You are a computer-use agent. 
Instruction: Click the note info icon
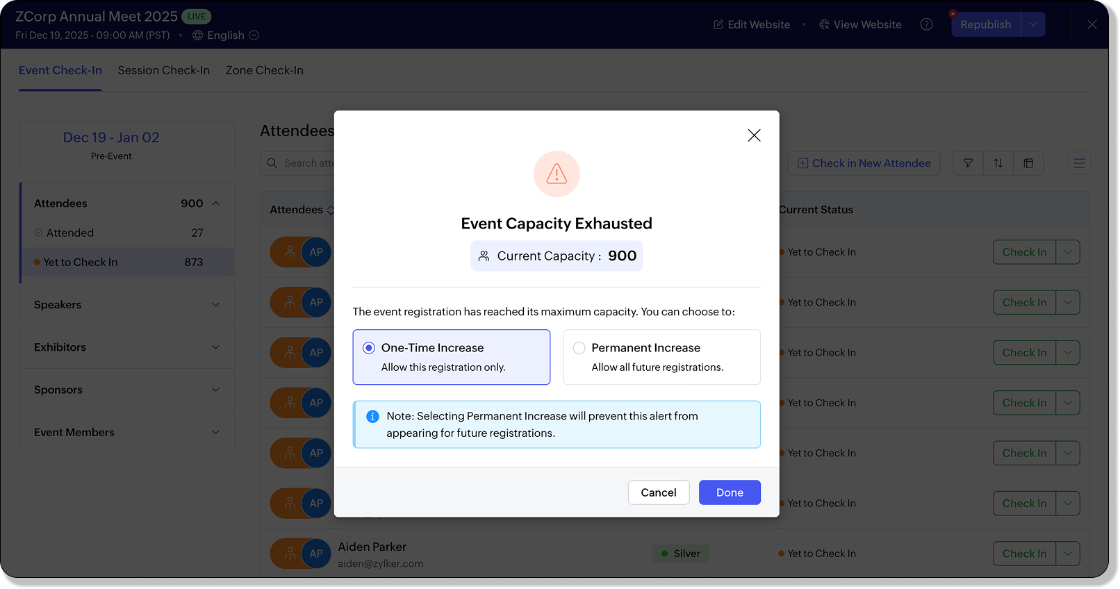coord(372,416)
